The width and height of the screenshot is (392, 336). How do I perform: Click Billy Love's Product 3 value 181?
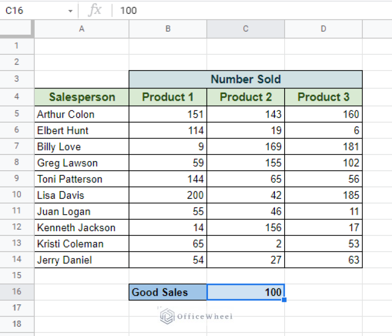[324, 146]
